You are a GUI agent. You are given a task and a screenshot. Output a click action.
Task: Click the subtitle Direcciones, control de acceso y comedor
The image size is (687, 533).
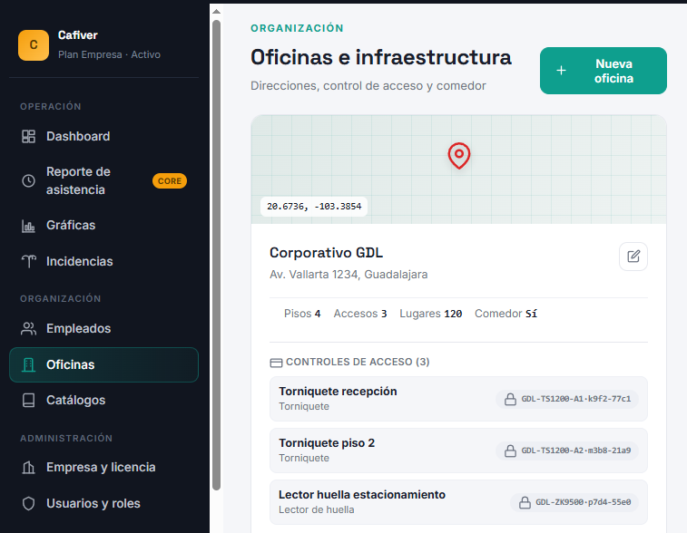pyautogui.click(x=368, y=86)
